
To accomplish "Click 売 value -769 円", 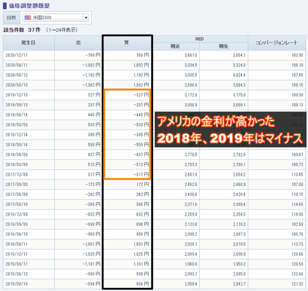I will pyautogui.click(x=93, y=55).
